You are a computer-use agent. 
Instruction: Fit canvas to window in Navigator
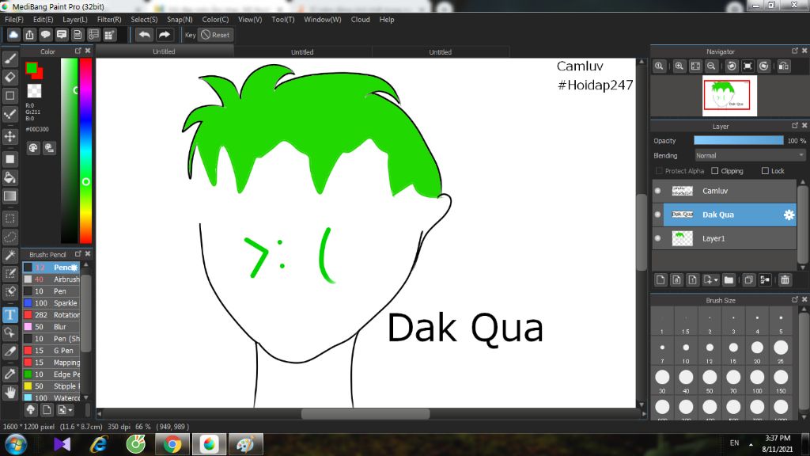696,66
